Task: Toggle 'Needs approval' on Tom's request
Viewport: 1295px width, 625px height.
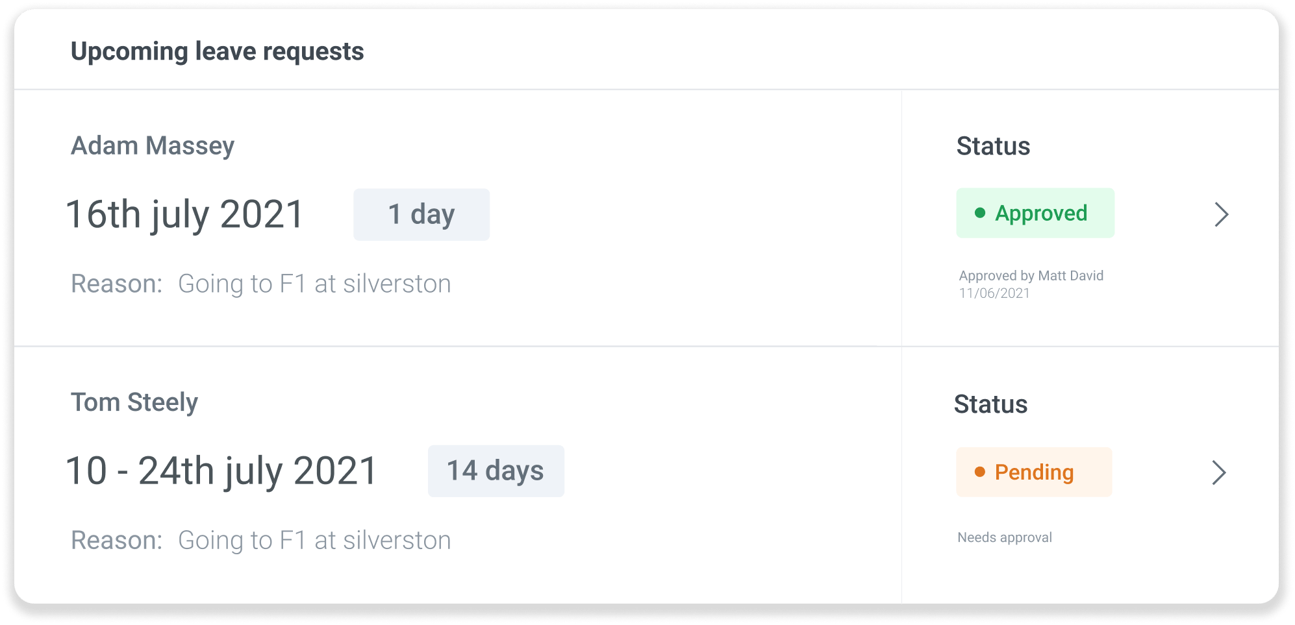Action: point(1004,537)
